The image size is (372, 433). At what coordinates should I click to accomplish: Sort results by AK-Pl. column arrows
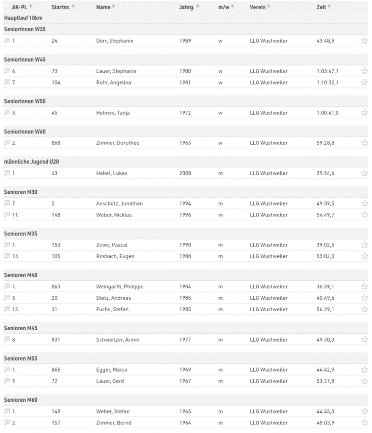tap(30, 7)
